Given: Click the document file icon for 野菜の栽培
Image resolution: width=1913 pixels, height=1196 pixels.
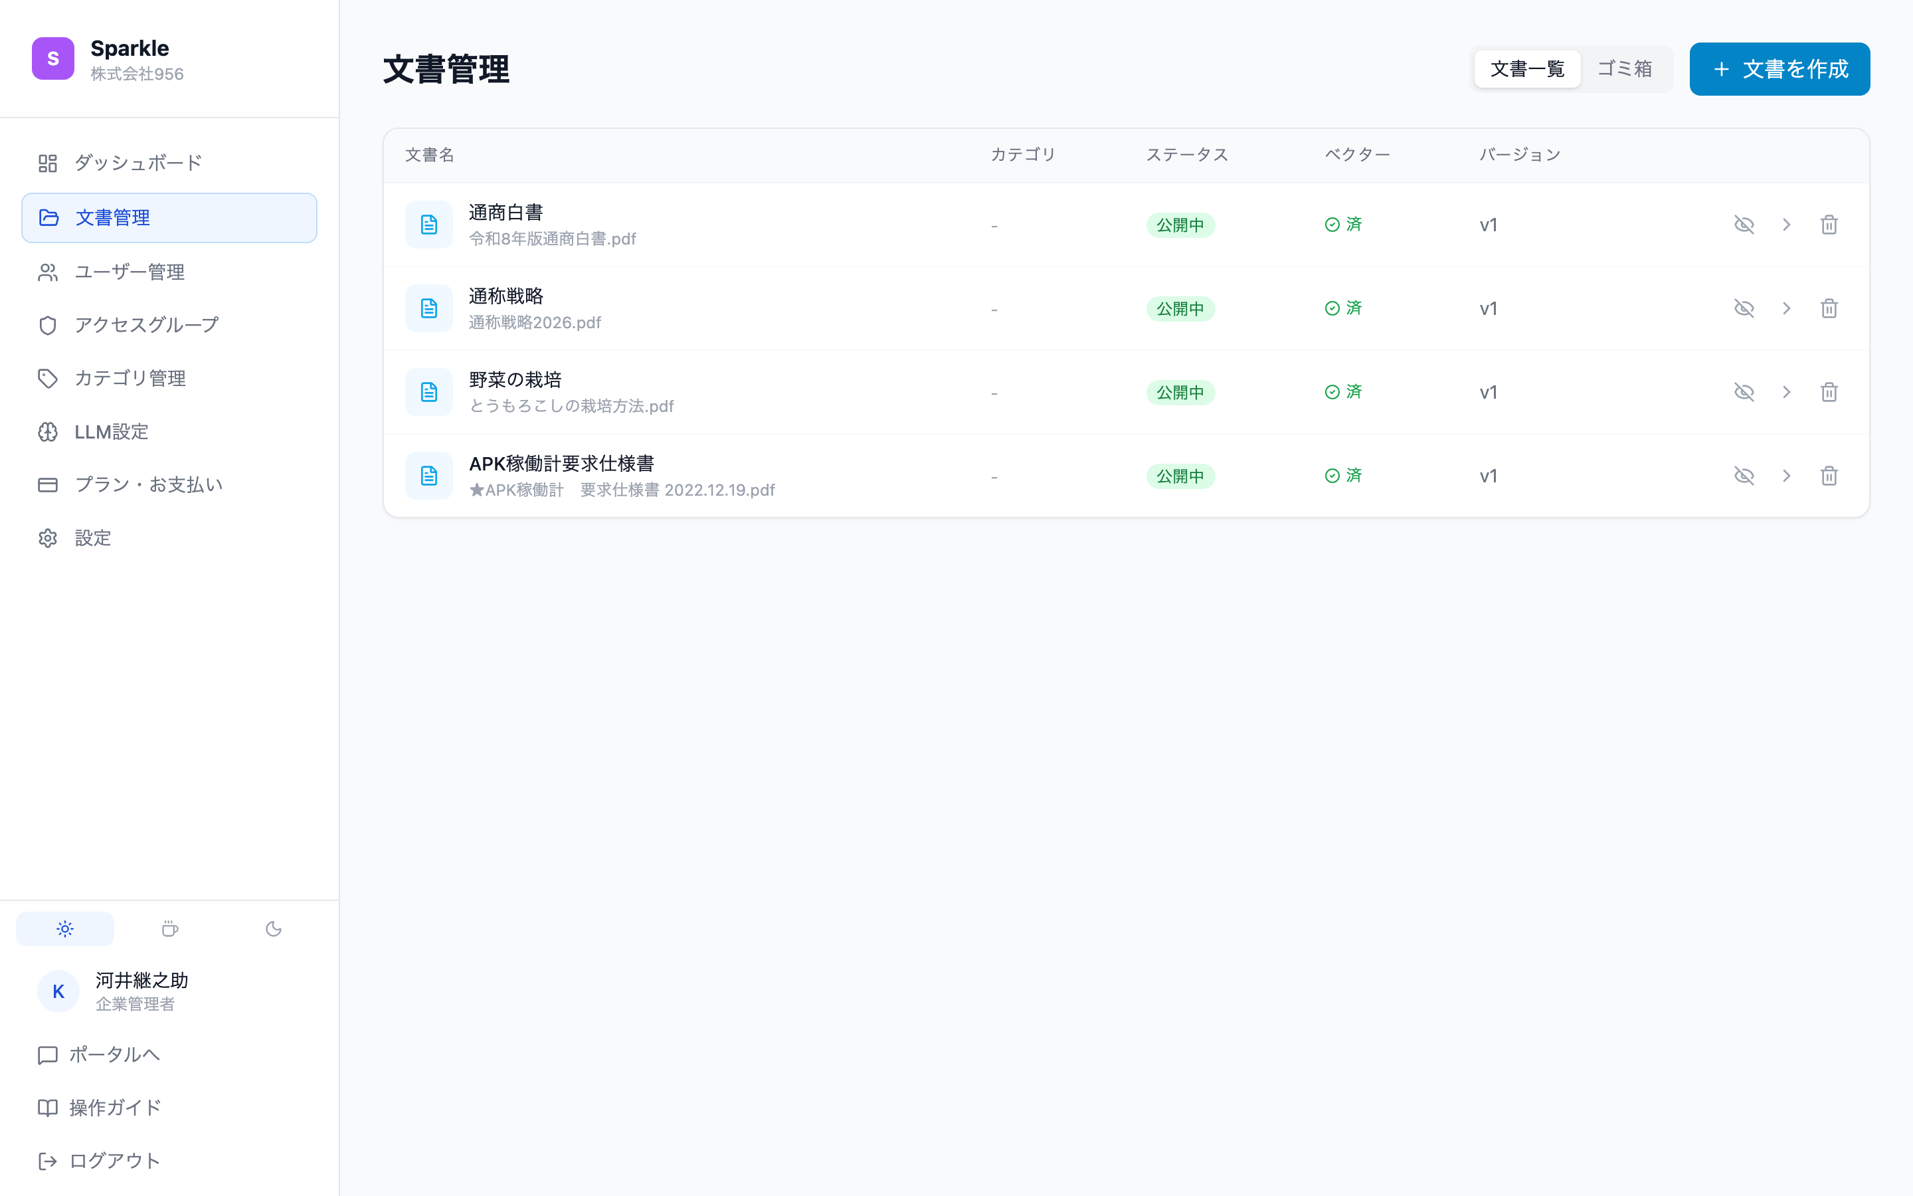Looking at the screenshot, I should pos(429,392).
